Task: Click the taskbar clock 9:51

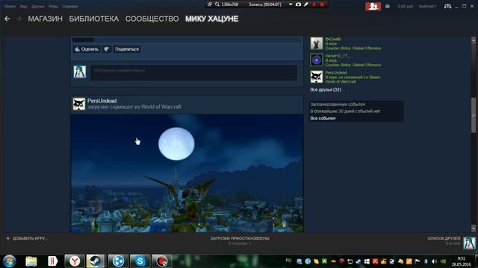Action: tap(462, 258)
